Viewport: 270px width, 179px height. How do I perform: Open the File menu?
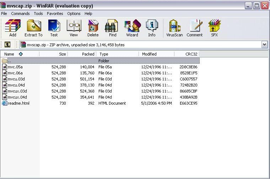tap(4, 14)
